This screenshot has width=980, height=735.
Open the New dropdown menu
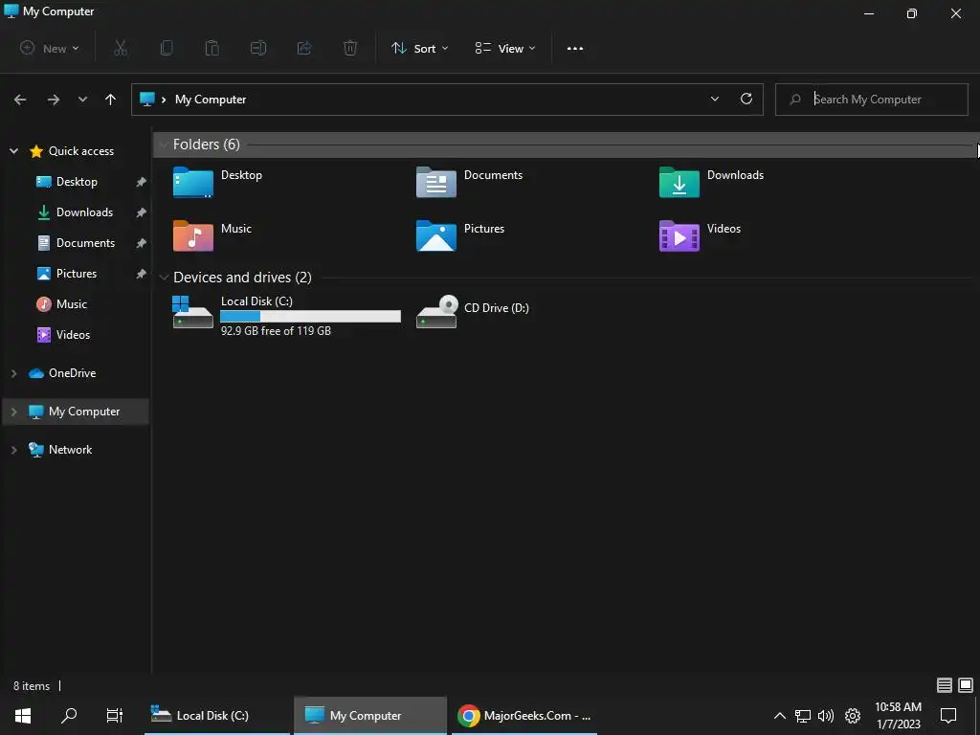click(50, 48)
